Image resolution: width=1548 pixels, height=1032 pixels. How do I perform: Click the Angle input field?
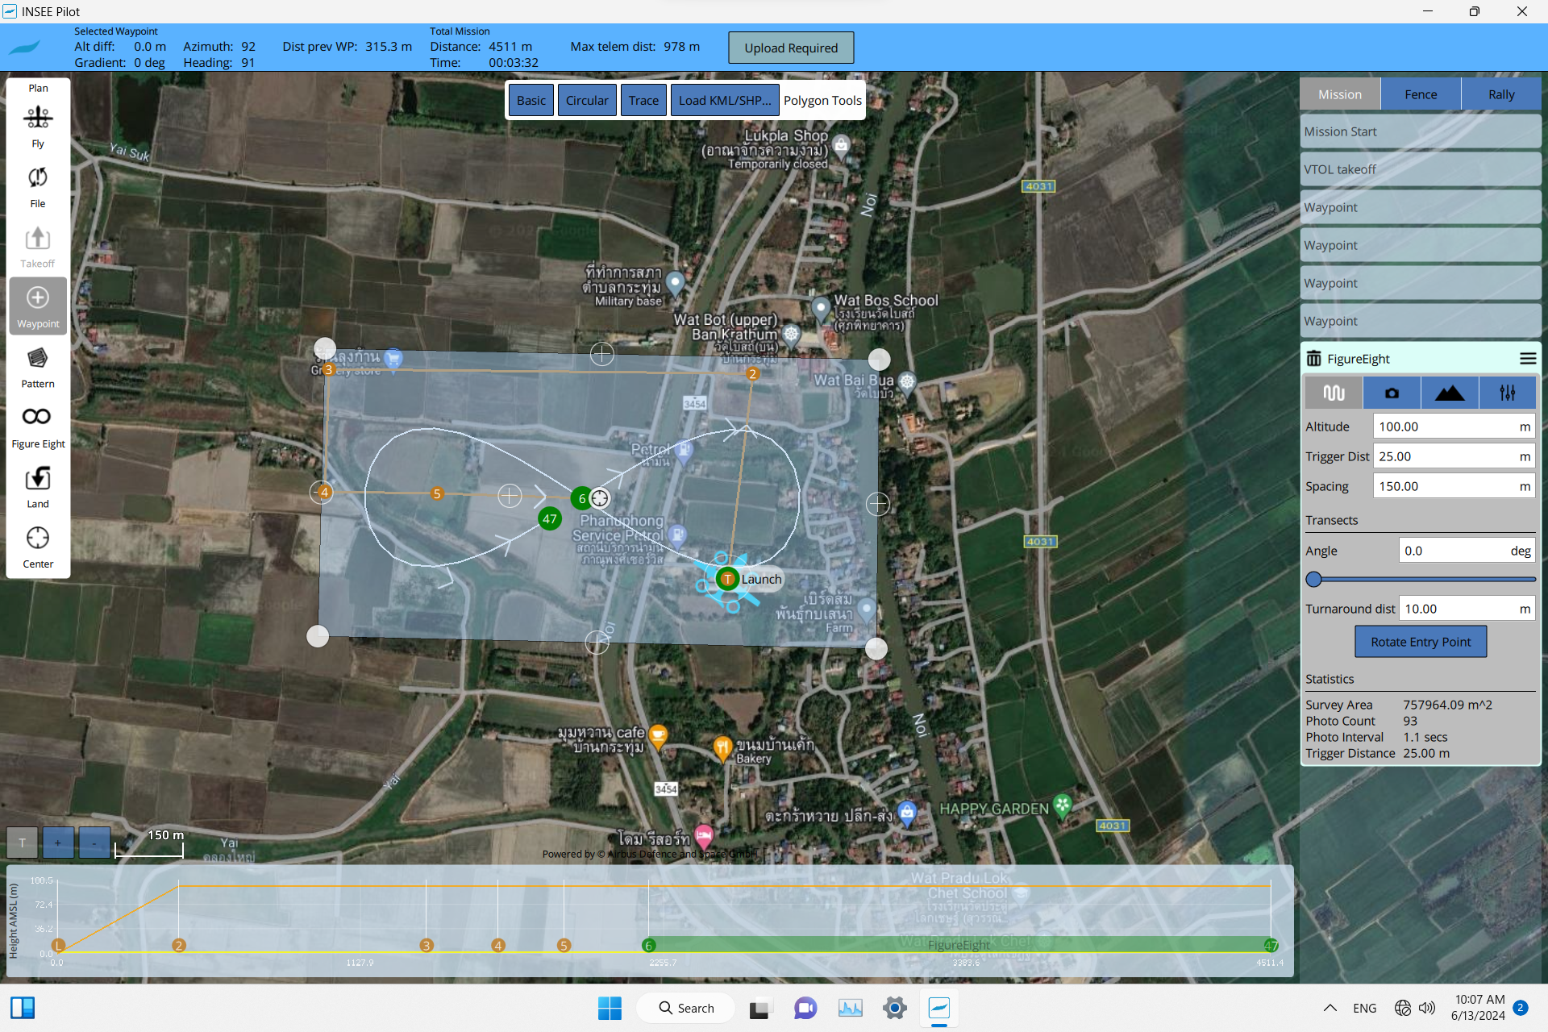1467,551
